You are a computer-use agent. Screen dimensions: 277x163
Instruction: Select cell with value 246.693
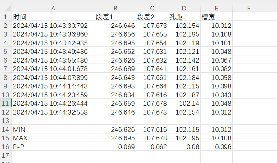[115, 86]
